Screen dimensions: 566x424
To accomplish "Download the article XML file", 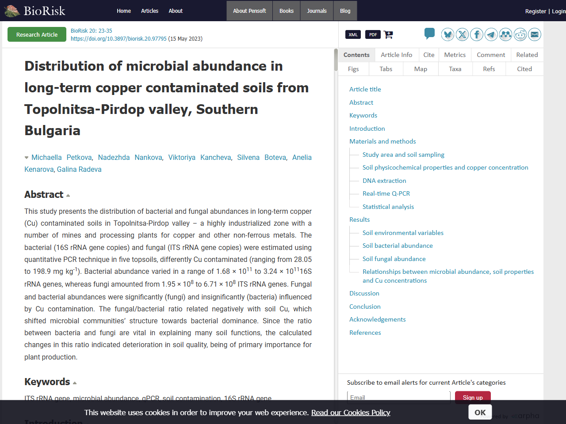I will tap(353, 34).
